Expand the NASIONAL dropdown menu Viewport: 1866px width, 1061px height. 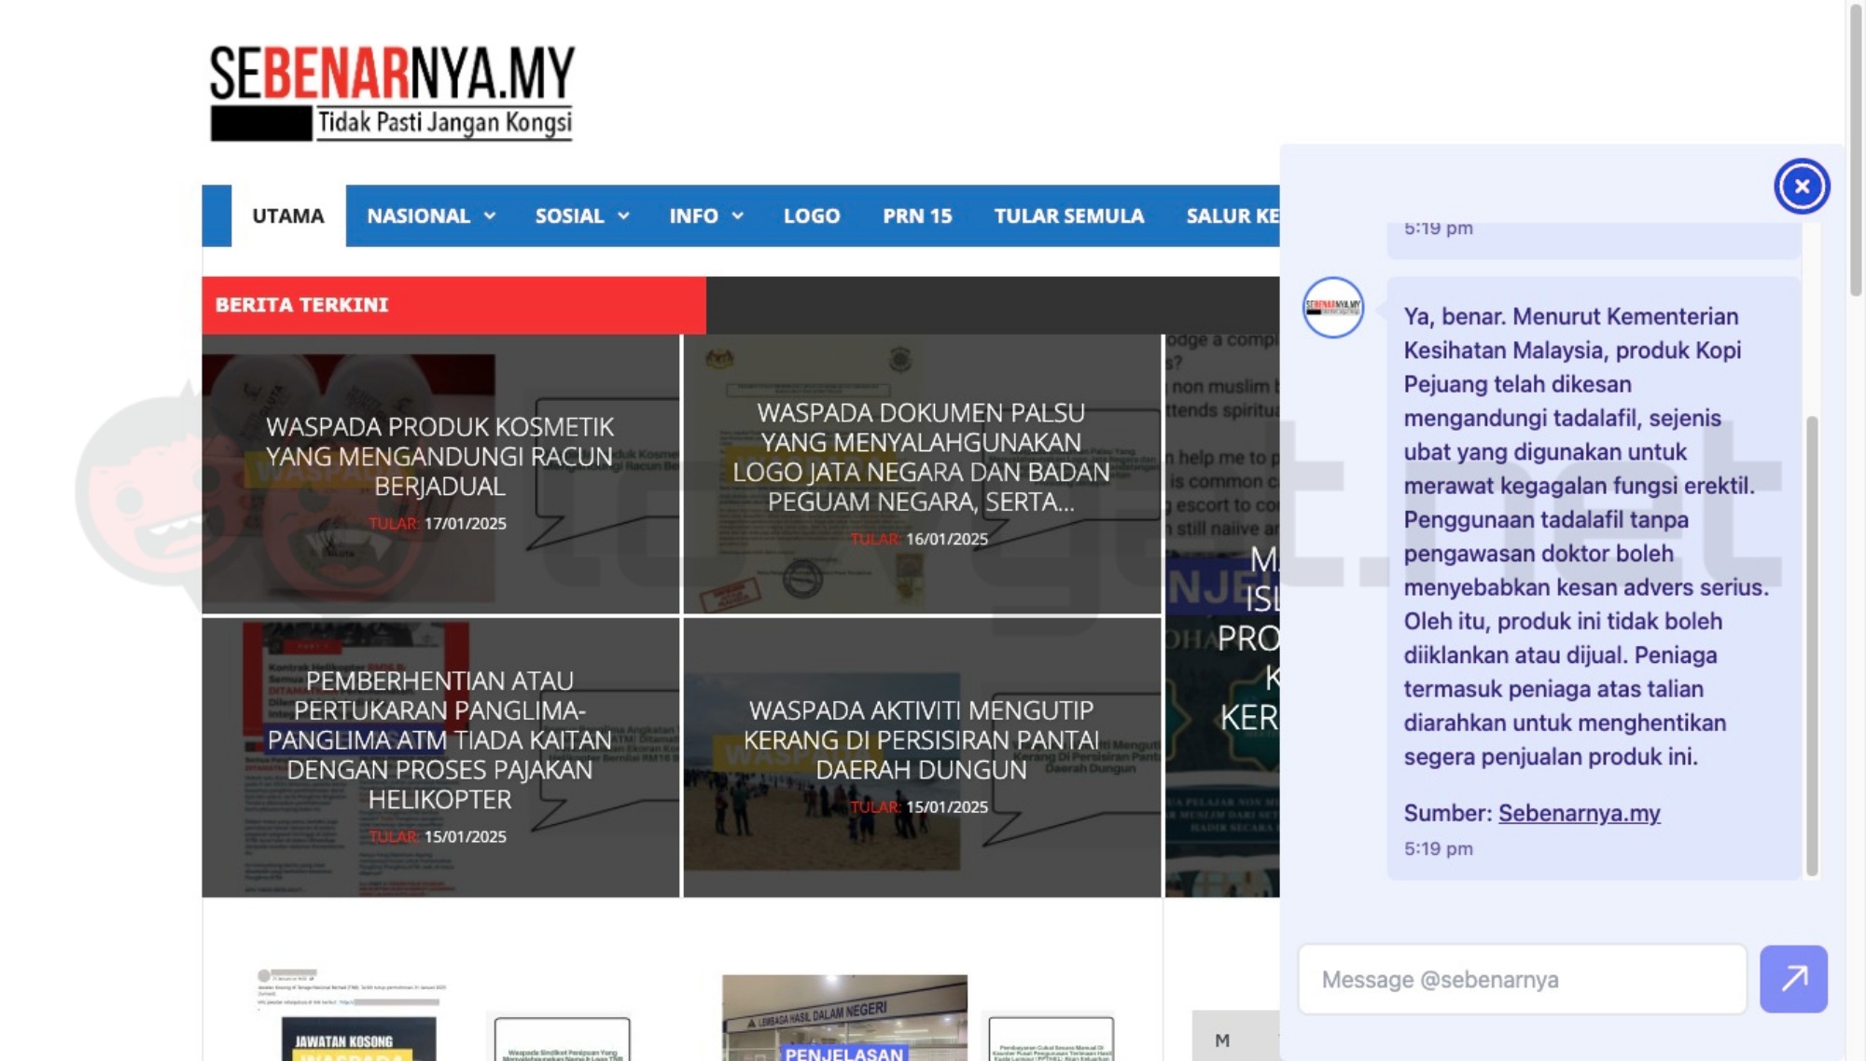(x=430, y=215)
